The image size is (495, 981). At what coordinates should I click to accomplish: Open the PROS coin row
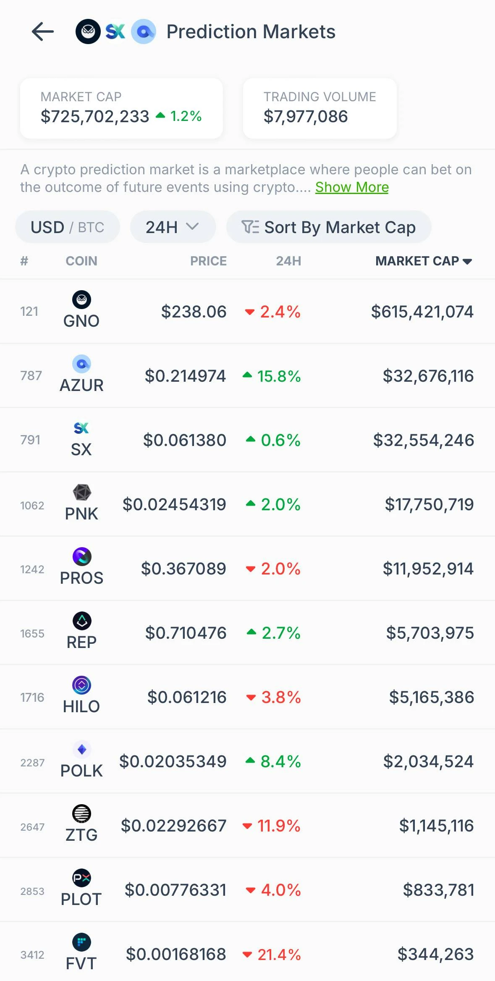click(248, 568)
